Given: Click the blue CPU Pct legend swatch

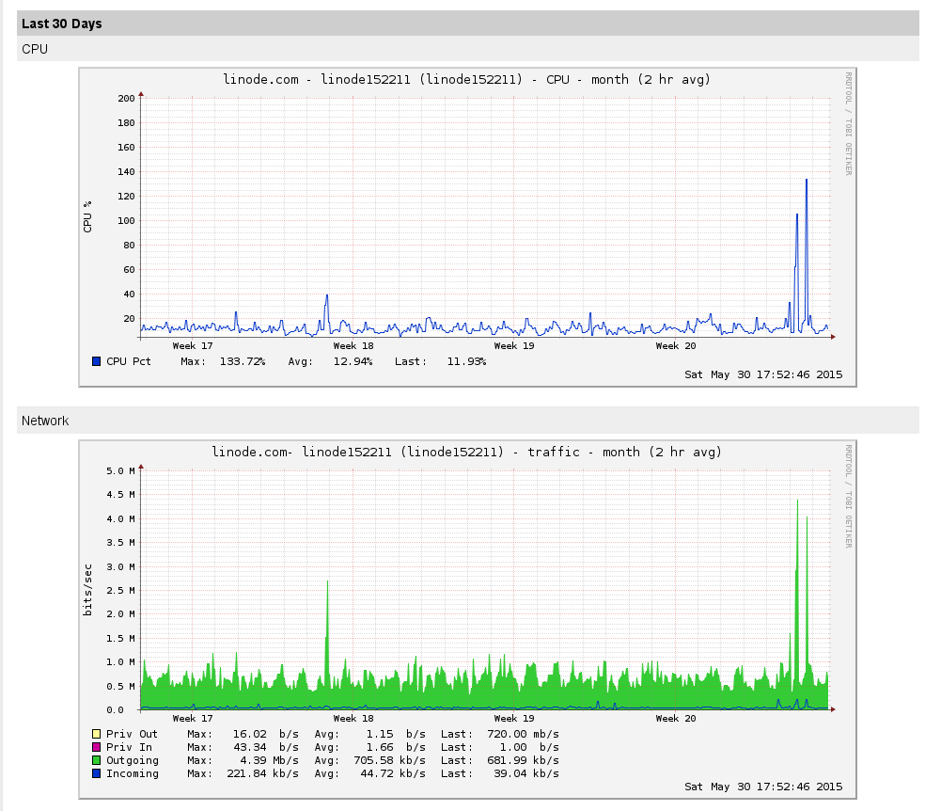Looking at the screenshot, I should point(96,361).
